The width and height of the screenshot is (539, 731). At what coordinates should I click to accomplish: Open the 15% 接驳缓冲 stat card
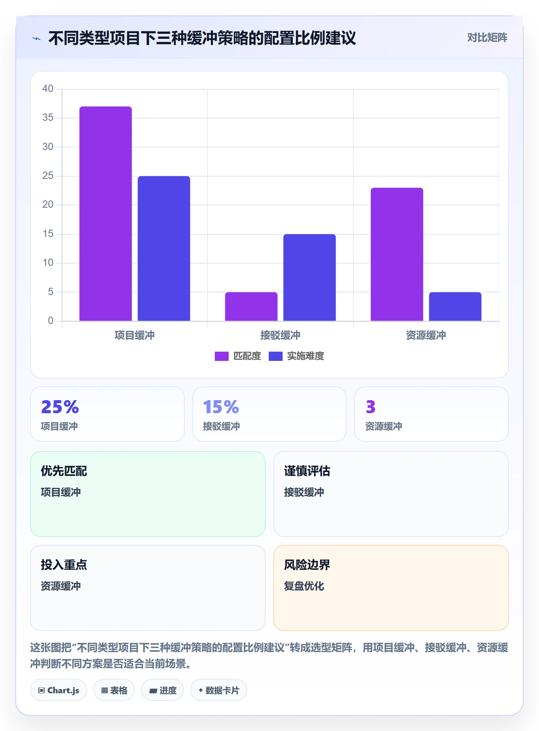click(x=269, y=414)
